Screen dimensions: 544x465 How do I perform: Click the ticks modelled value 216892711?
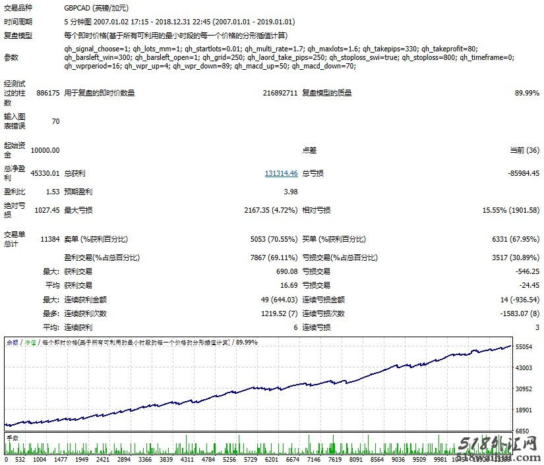click(x=280, y=93)
